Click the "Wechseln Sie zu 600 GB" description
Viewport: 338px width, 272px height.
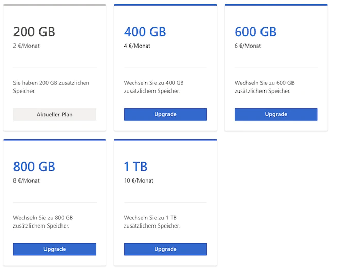tap(264, 87)
